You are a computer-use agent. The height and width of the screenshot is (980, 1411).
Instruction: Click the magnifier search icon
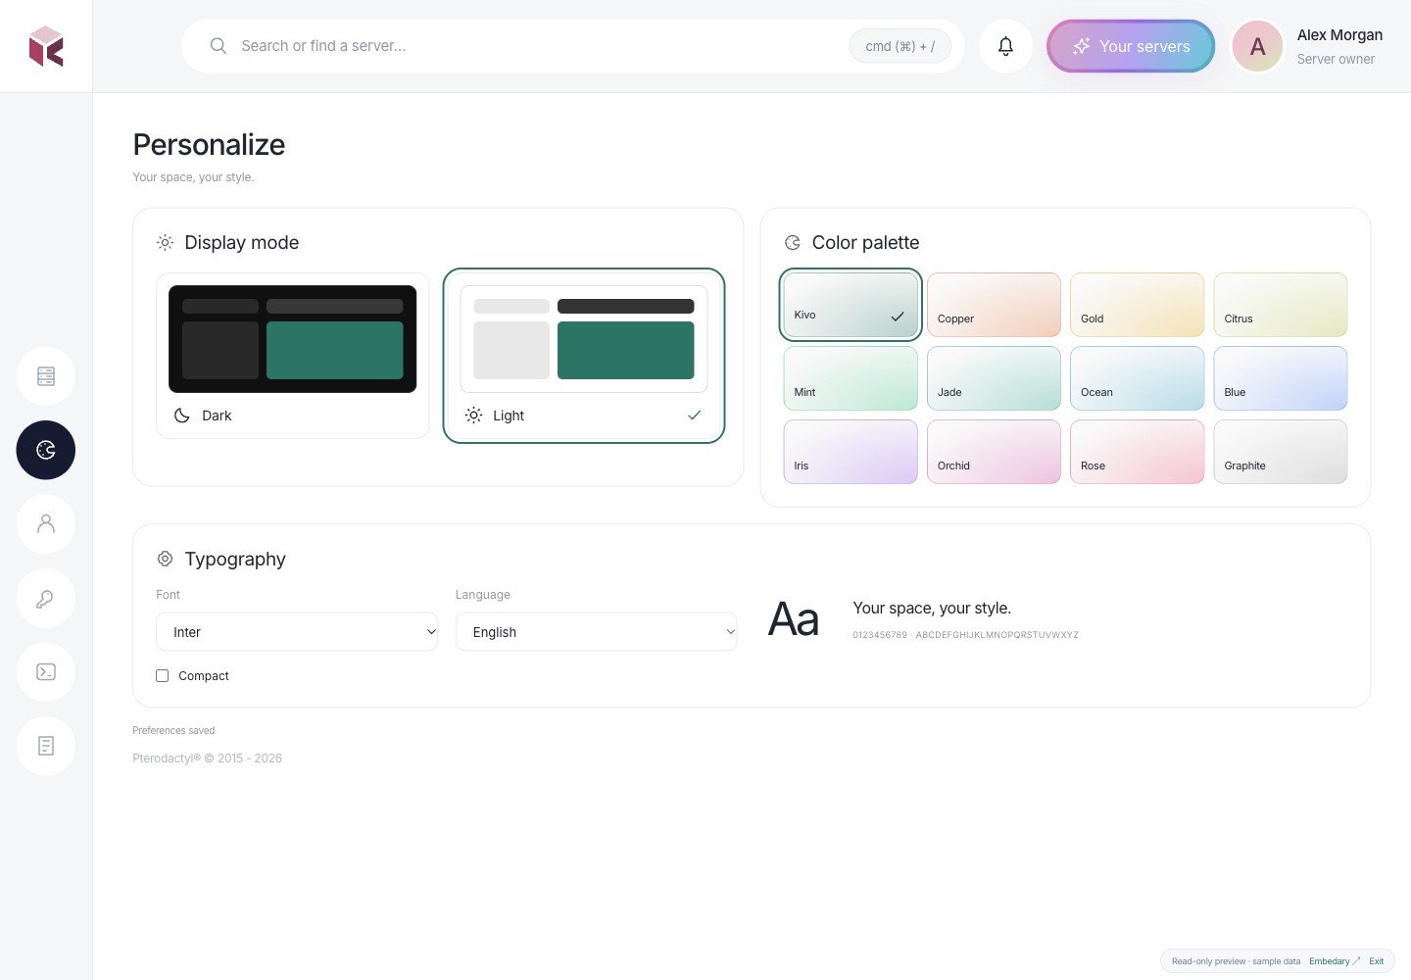(x=219, y=46)
